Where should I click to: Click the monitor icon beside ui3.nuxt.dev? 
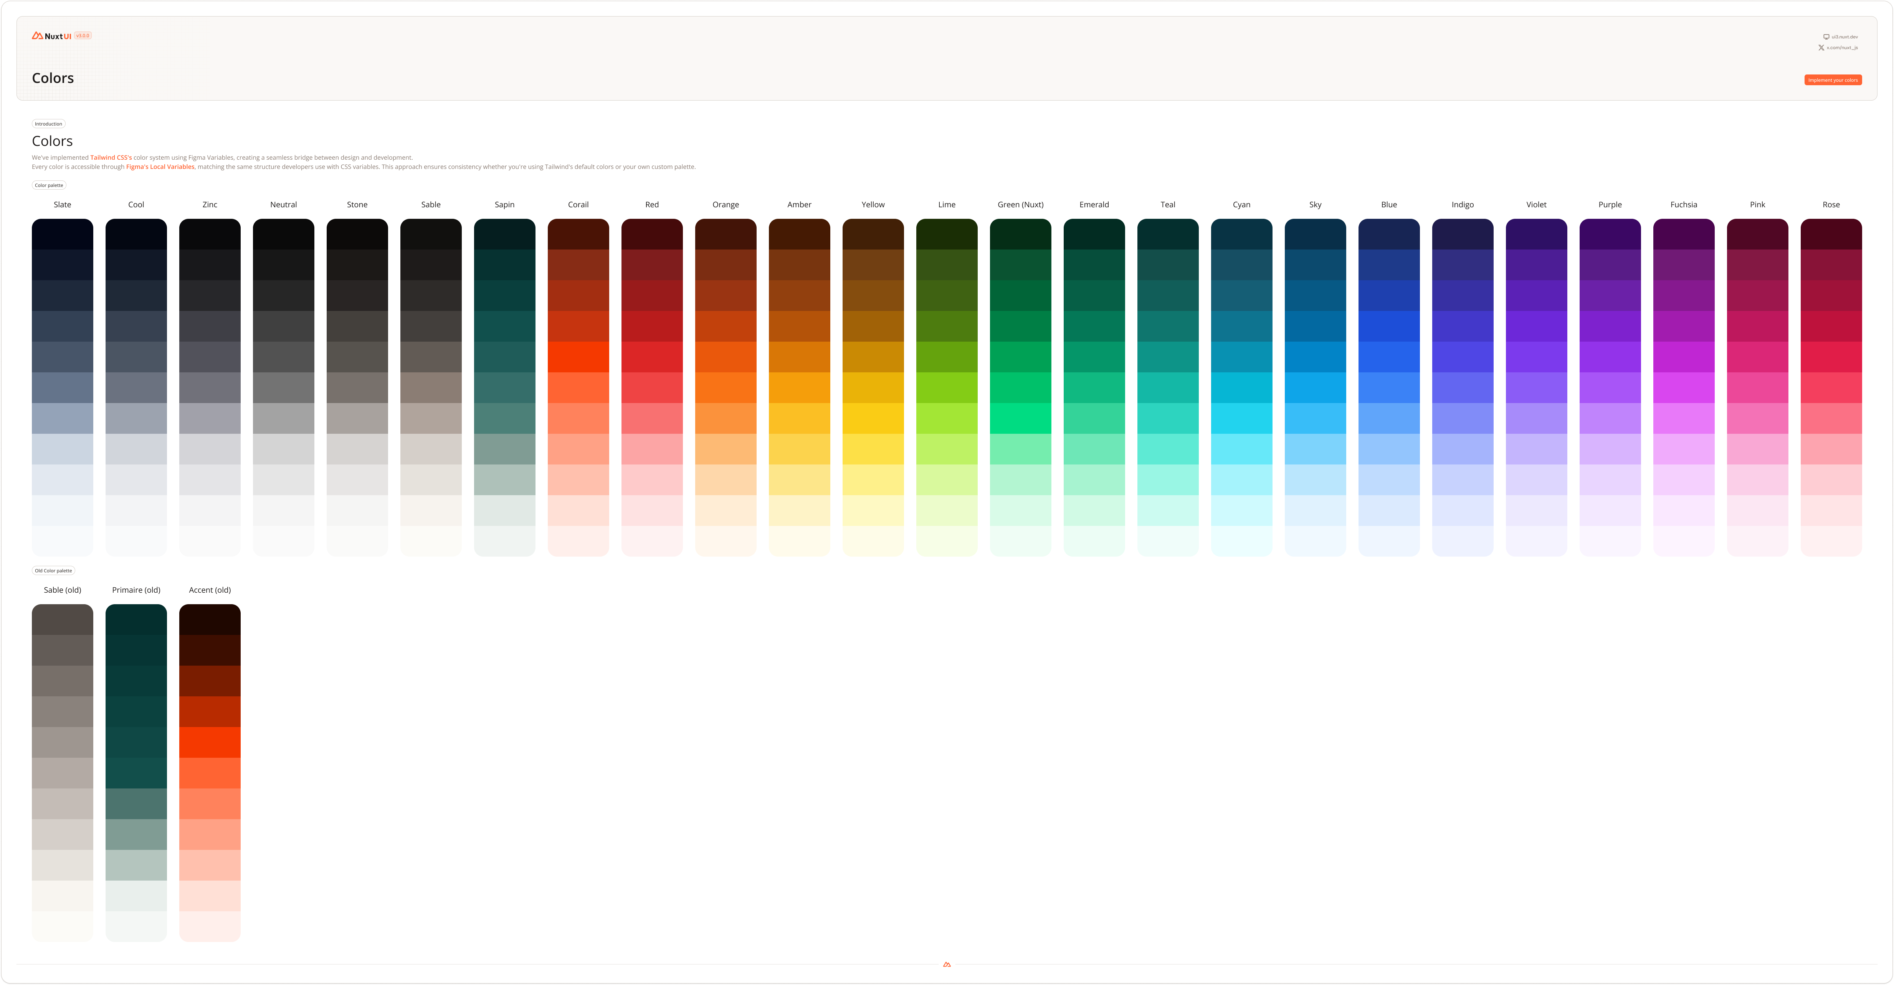(1826, 37)
